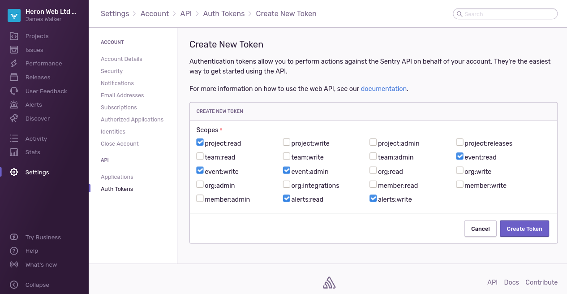Screen dimensions: 567x294
Task: Uncheck the project:read scope
Action: [x=200, y=143]
